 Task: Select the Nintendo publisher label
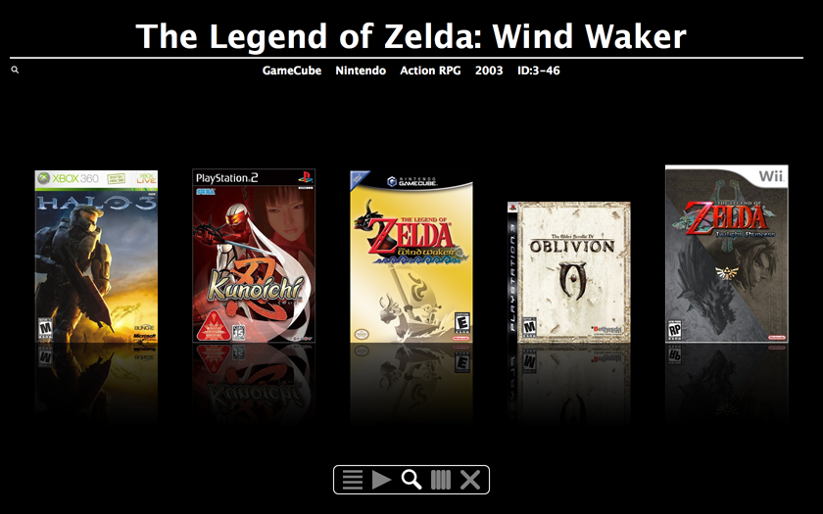click(x=361, y=70)
